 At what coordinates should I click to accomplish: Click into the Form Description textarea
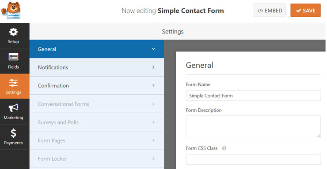[x=253, y=127]
